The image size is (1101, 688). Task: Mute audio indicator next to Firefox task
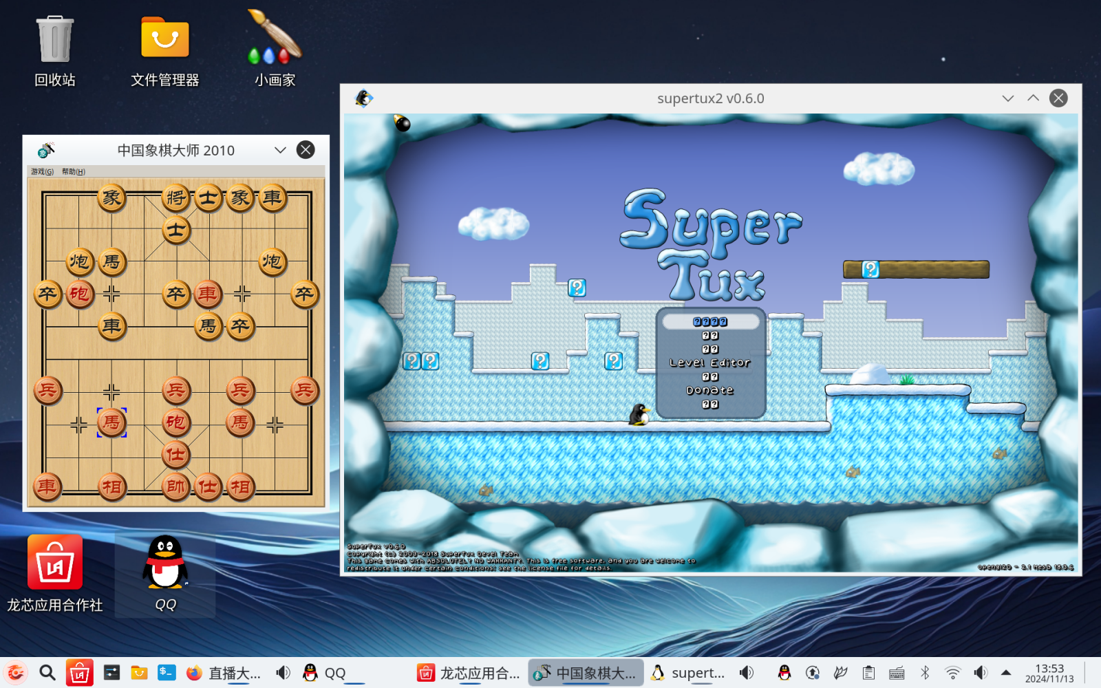(x=283, y=672)
